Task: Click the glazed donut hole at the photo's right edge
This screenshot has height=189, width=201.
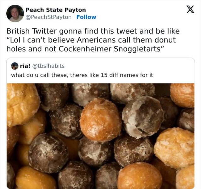Action: point(175,147)
